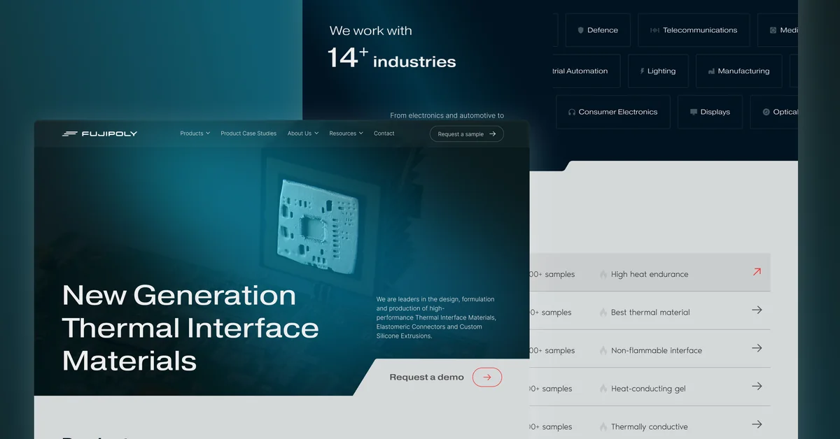The width and height of the screenshot is (840, 439).
Task: Open Product Case Studies page
Action: point(248,134)
